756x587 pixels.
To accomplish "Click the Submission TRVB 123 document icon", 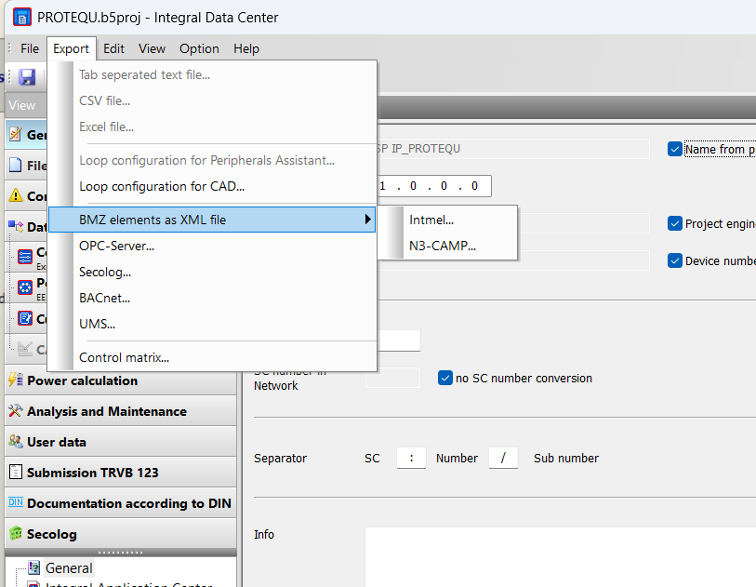I will pyautogui.click(x=16, y=473).
